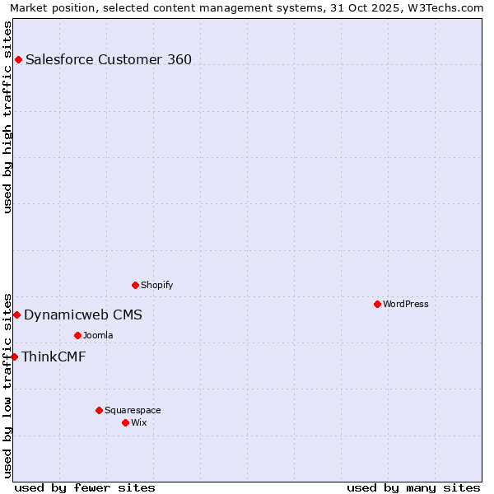This screenshot has height=494, width=494.
Task: Click the 'used by high traffic sites' label
Action: [x=7, y=117]
